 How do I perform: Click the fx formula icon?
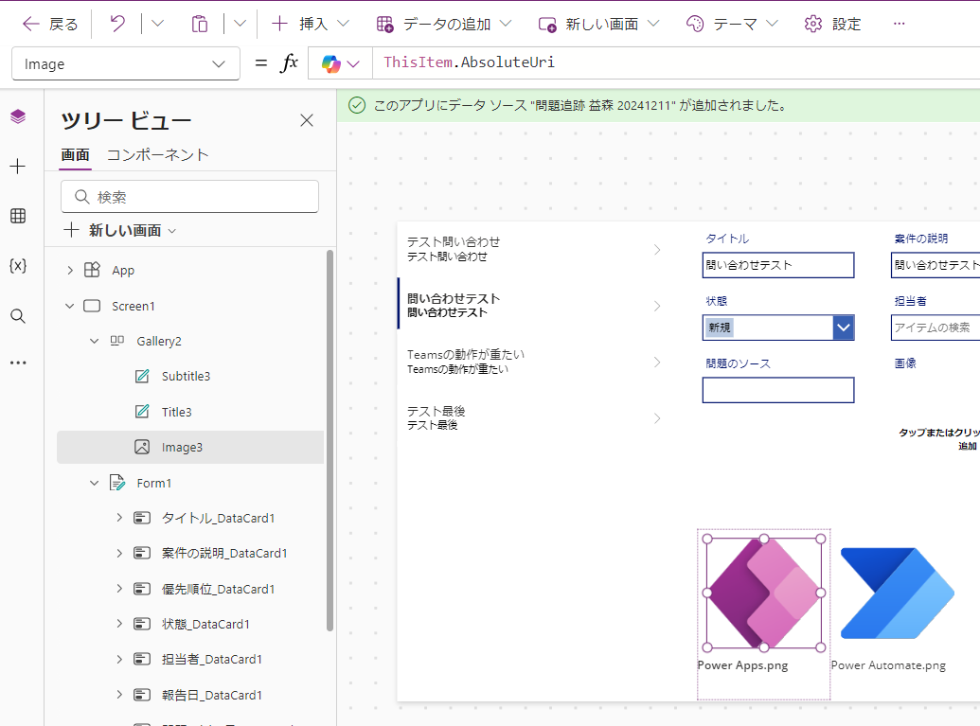[x=289, y=63]
